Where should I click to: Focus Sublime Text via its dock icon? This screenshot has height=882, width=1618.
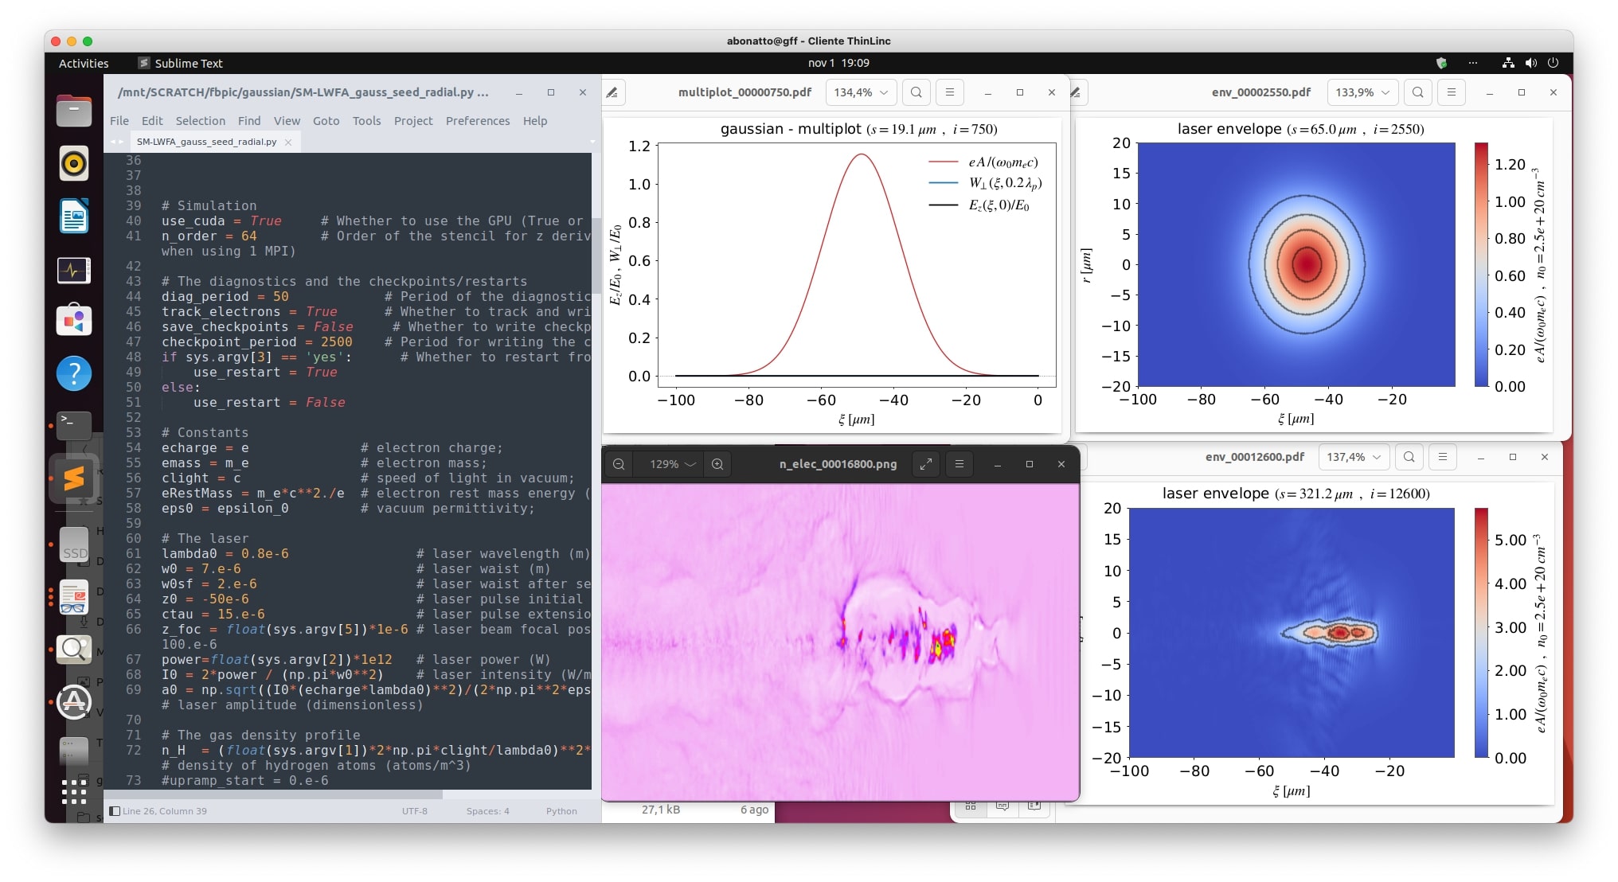coord(74,478)
